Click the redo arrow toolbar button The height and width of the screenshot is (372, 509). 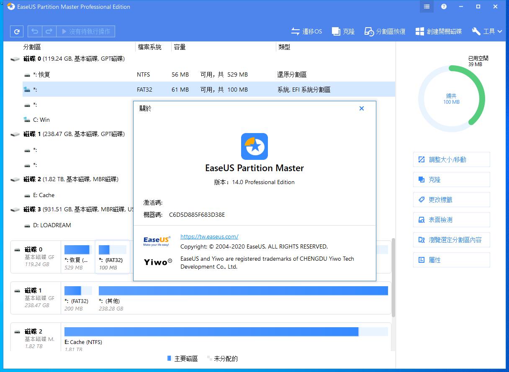[49, 31]
